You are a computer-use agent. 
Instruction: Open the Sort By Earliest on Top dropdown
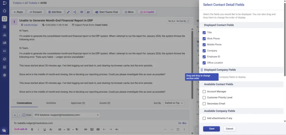pyautogui.click(x=174, y=103)
